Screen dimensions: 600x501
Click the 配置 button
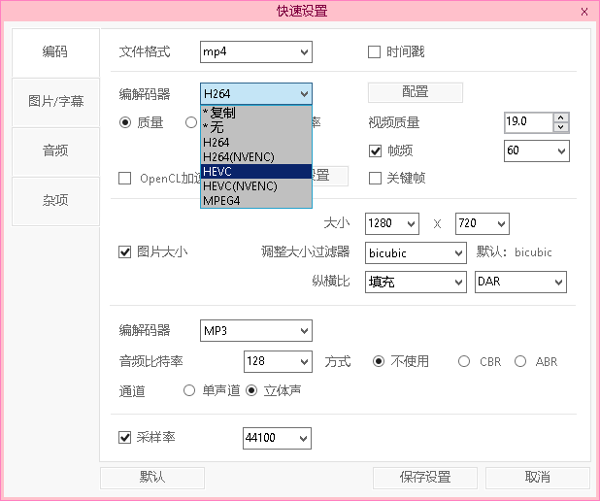tap(416, 92)
